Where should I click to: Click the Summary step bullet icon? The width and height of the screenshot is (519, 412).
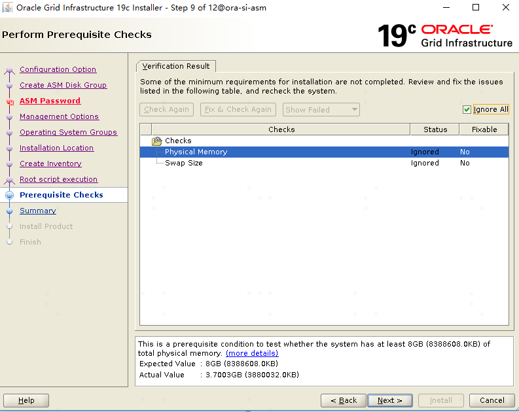pyautogui.click(x=10, y=211)
